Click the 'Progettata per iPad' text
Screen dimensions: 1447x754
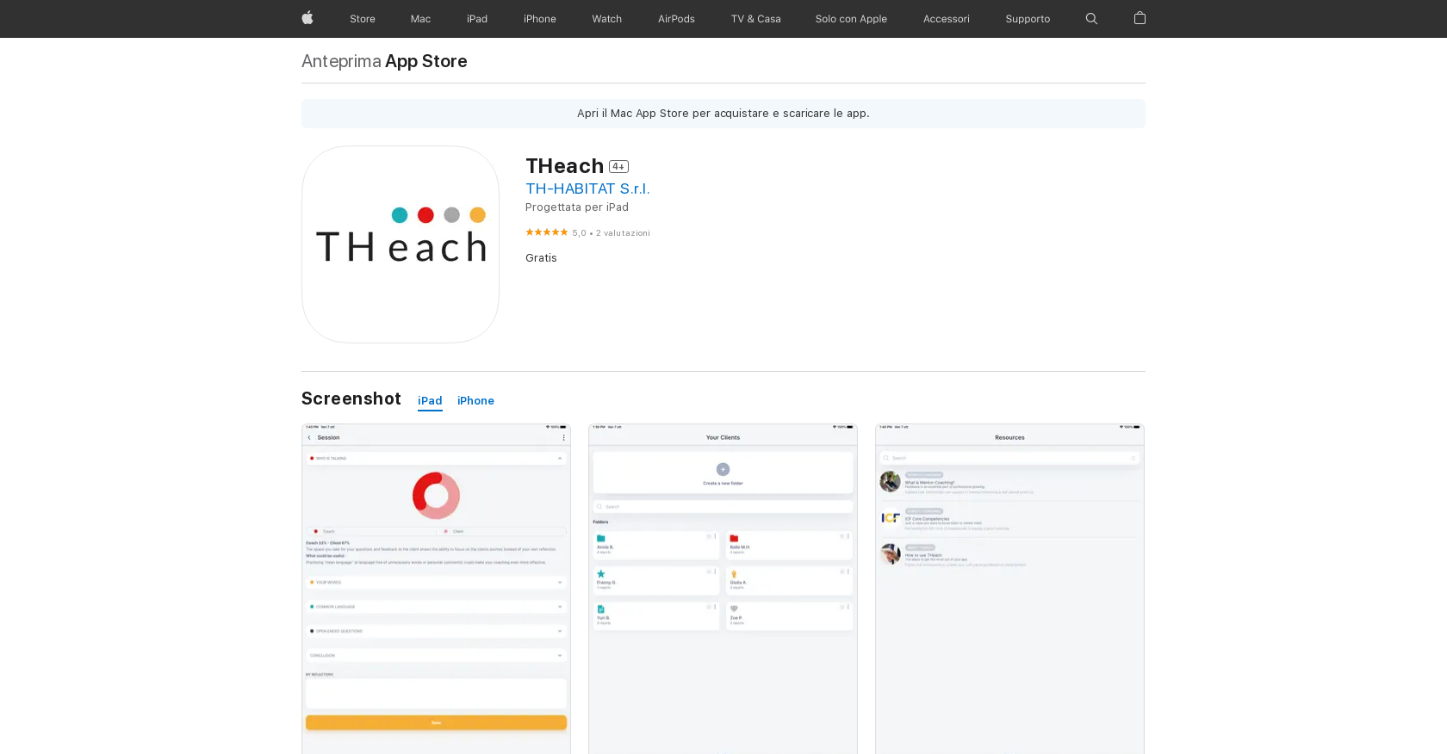click(577, 207)
